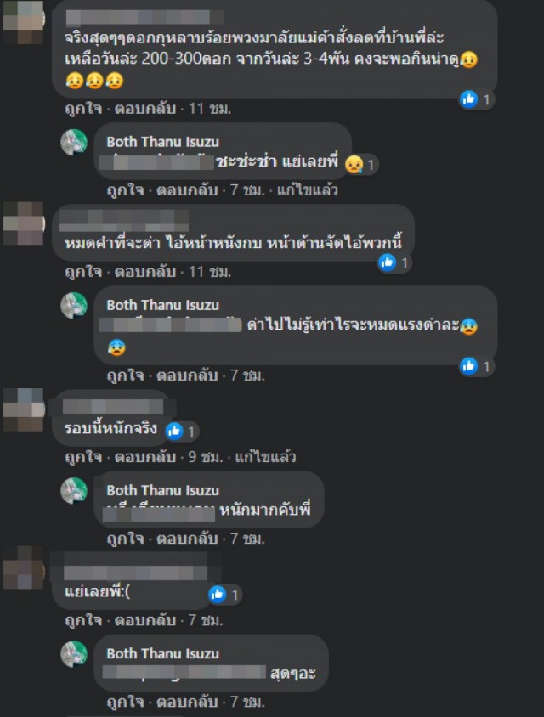
Task: Click ถูกใจ under รอบนี้หนักจริง comment
Action: [x=83, y=457]
